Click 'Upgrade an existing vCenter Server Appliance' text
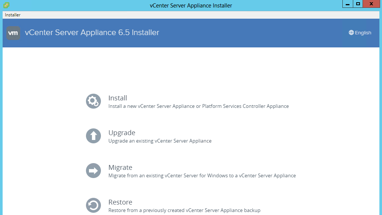 (x=160, y=141)
